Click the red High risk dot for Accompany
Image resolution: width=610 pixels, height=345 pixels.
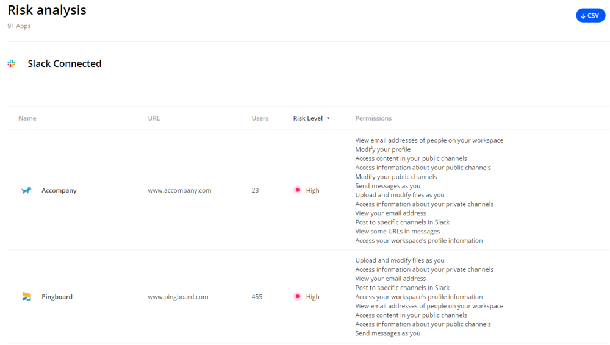298,190
